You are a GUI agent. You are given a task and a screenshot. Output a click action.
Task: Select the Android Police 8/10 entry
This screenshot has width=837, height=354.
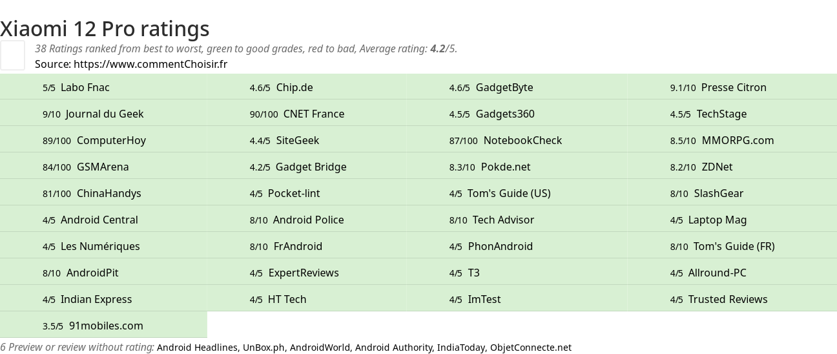point(307,220)
